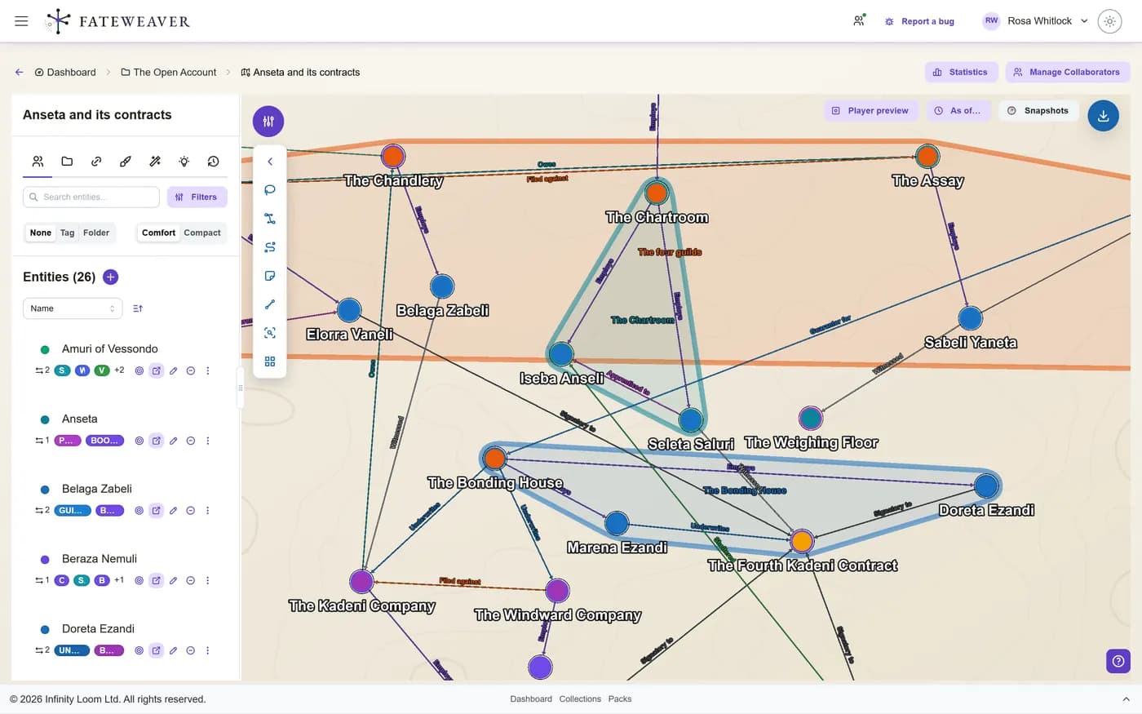Open the lightbulb ideas tab
The width and height of the screenshot is (1142, 714).
click(184, 162)
